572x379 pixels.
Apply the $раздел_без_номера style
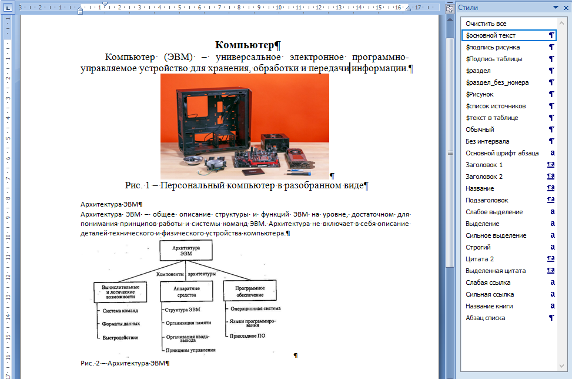pos(509,82)
